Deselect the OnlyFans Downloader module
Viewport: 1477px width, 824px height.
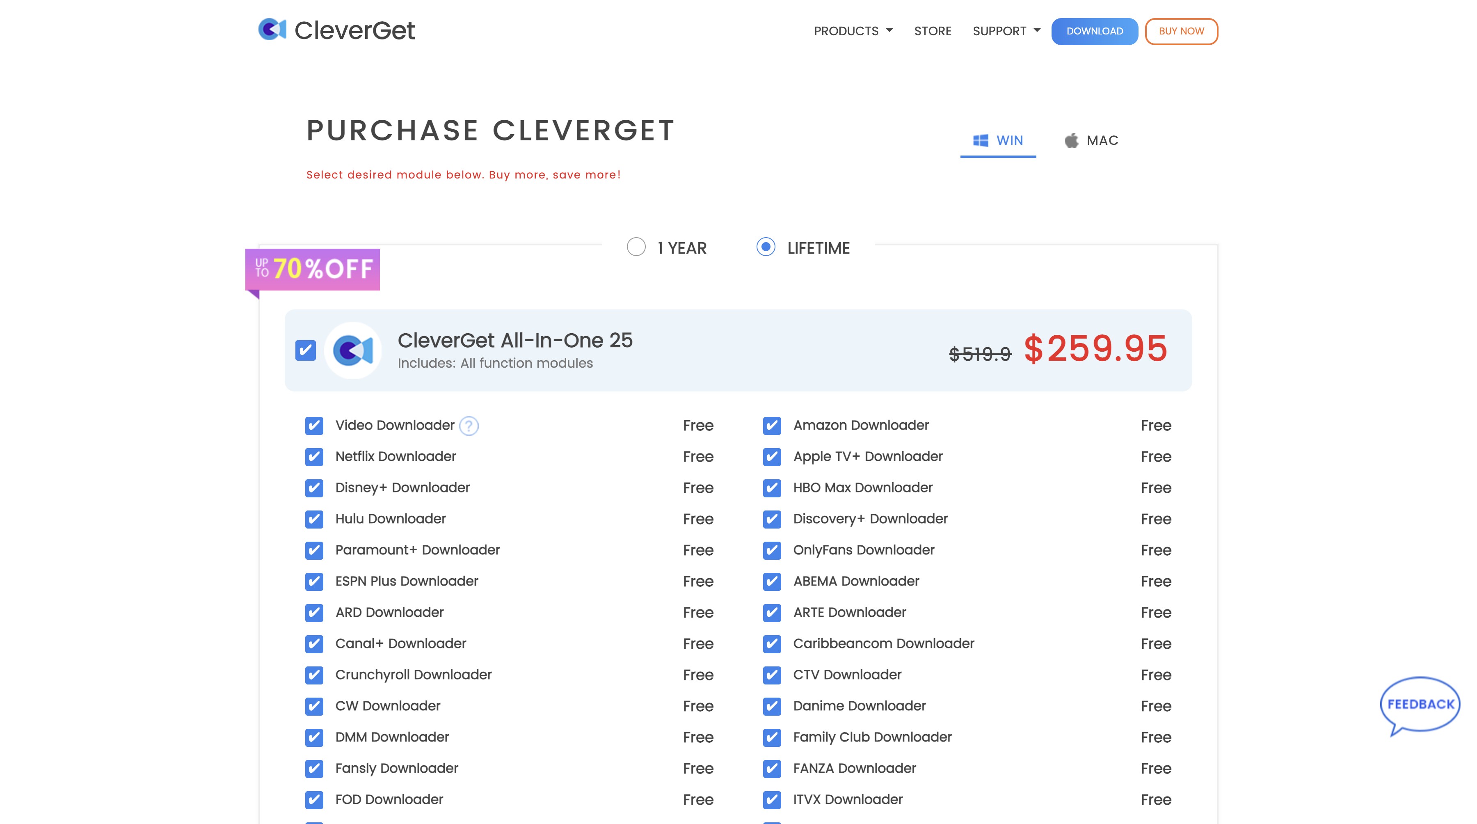click(x=772, y=550)
